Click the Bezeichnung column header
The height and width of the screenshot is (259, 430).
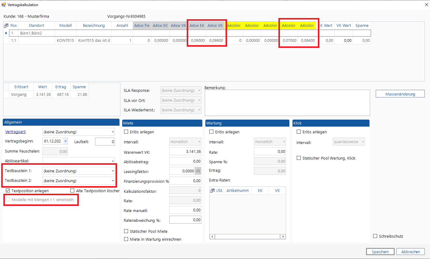[x=94, y=26]
